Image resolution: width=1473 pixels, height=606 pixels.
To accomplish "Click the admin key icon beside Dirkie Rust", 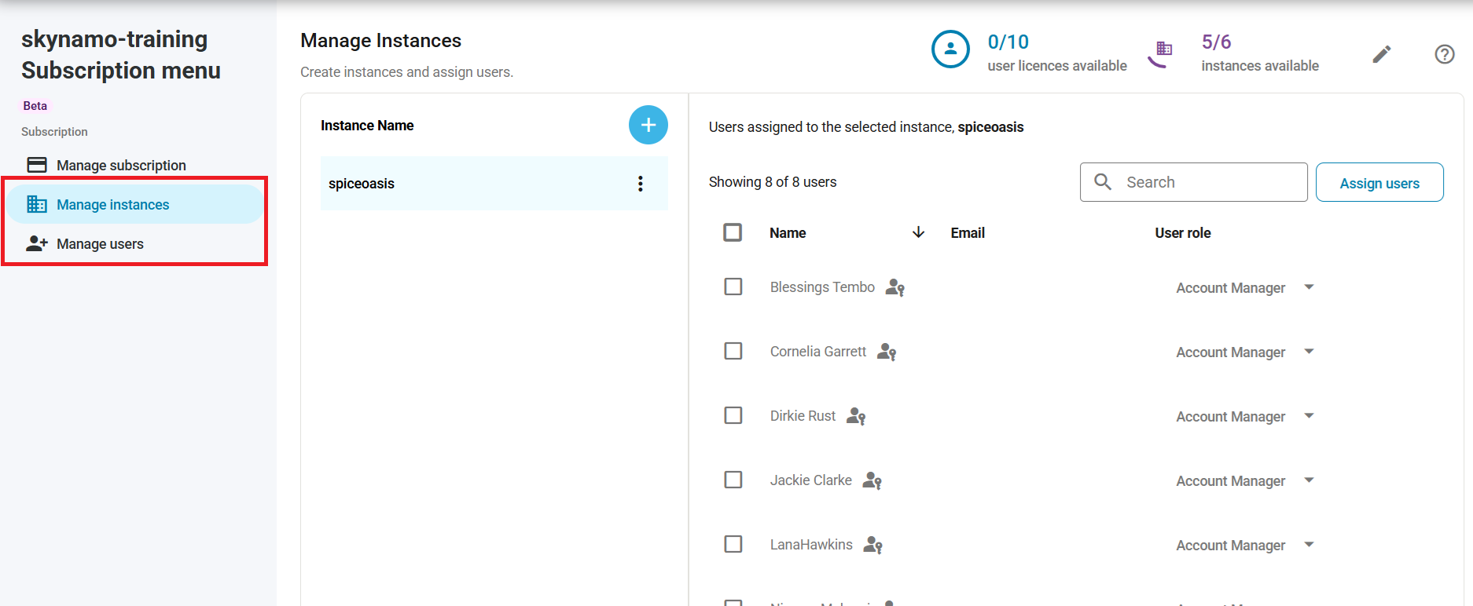I will click(855, 417).
